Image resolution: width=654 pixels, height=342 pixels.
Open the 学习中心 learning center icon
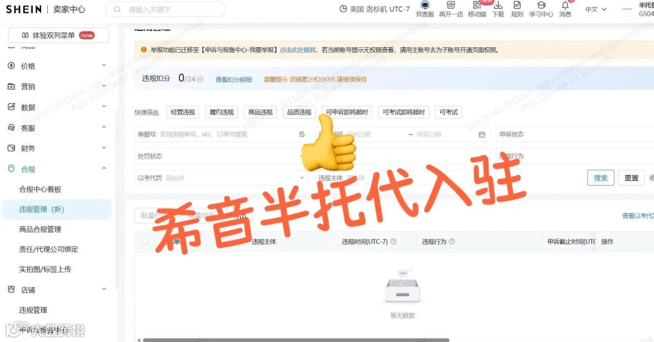coord(541,5)
